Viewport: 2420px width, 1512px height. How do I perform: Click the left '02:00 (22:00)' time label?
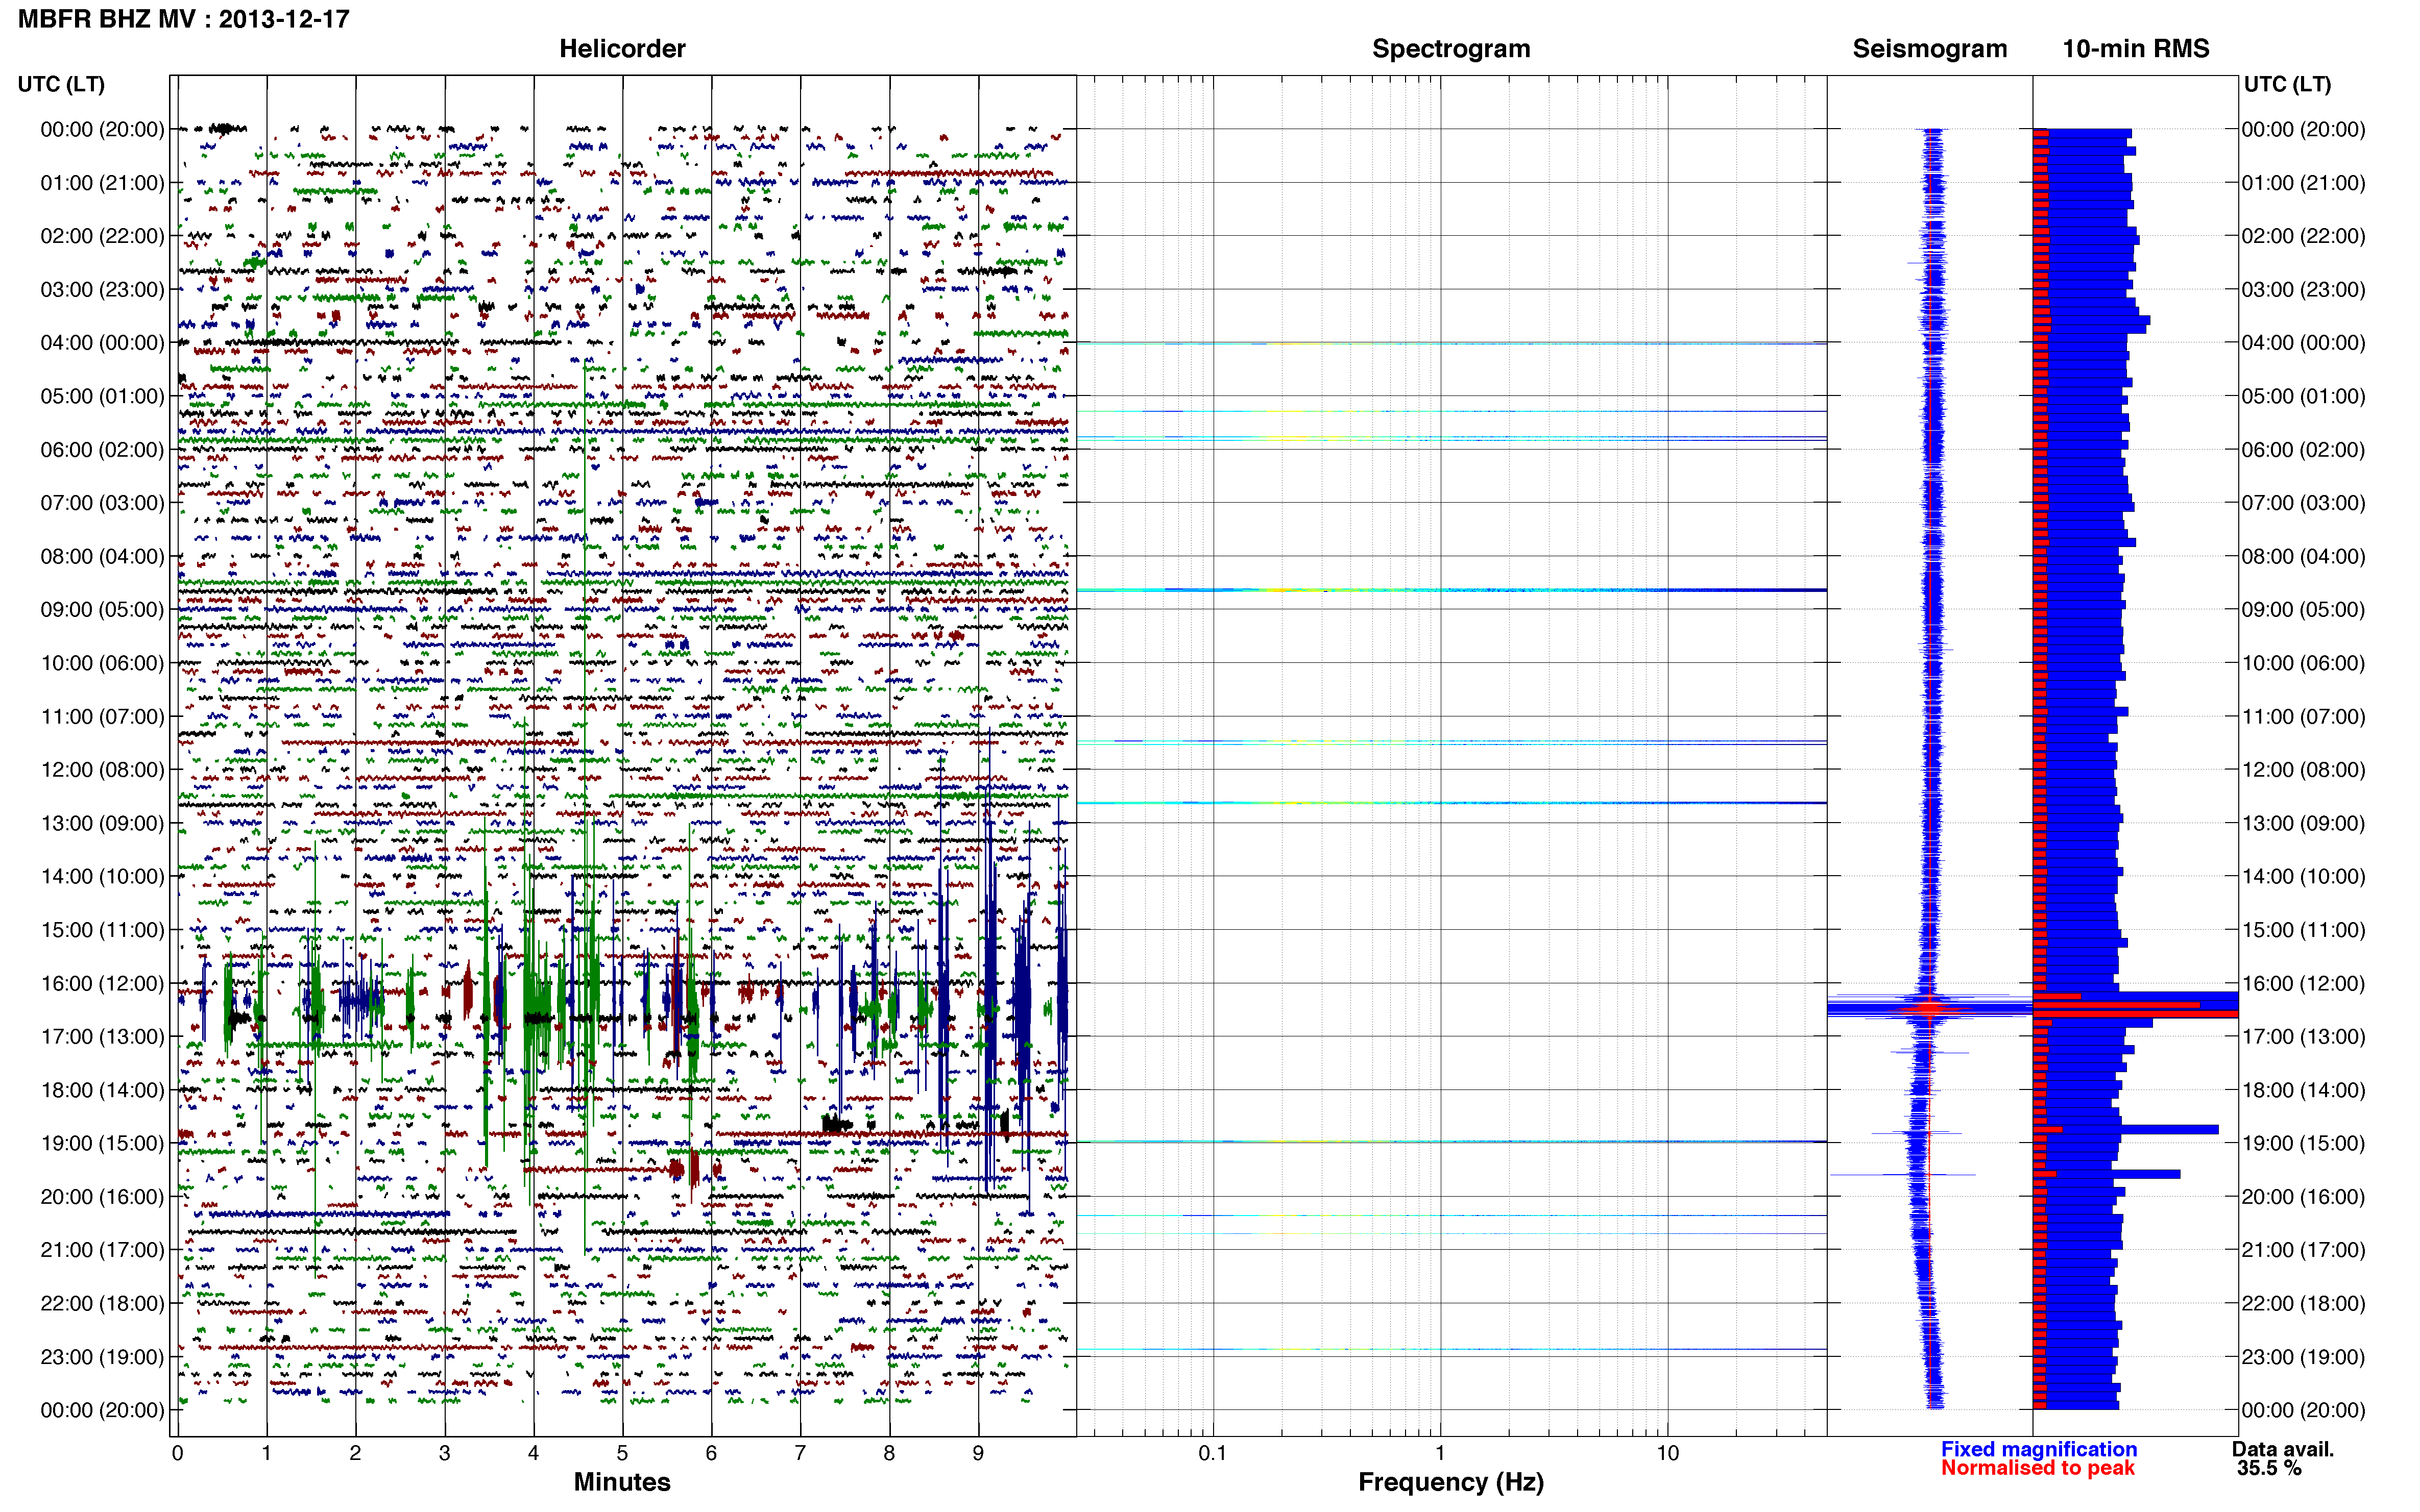click(102, 236)
